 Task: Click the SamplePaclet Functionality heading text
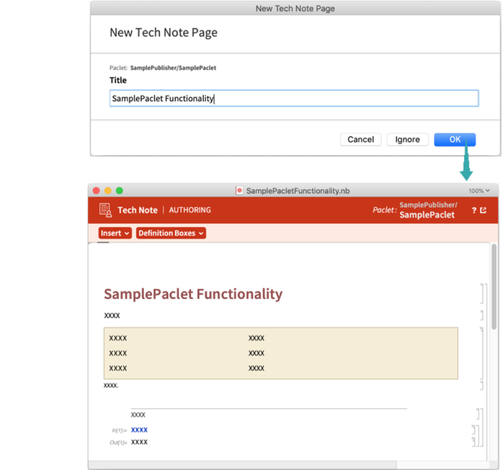(x=193, y=294)
